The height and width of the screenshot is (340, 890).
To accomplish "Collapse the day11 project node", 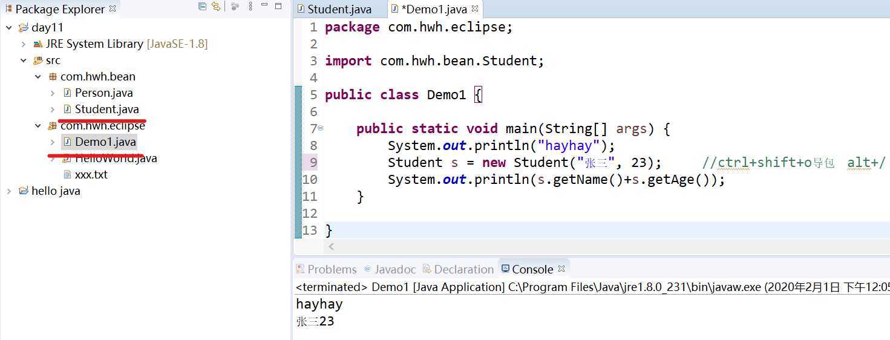I will (9, 28).
